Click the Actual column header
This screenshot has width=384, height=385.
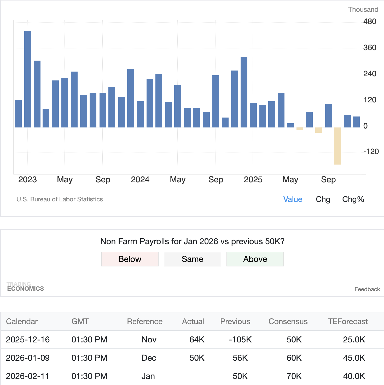[193, 322]
